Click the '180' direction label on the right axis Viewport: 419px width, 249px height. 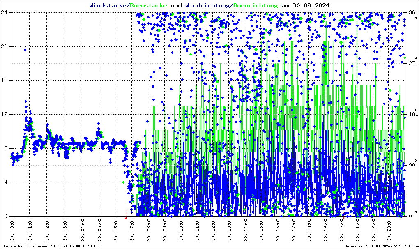pyautogui.click(x=411, y=114)
